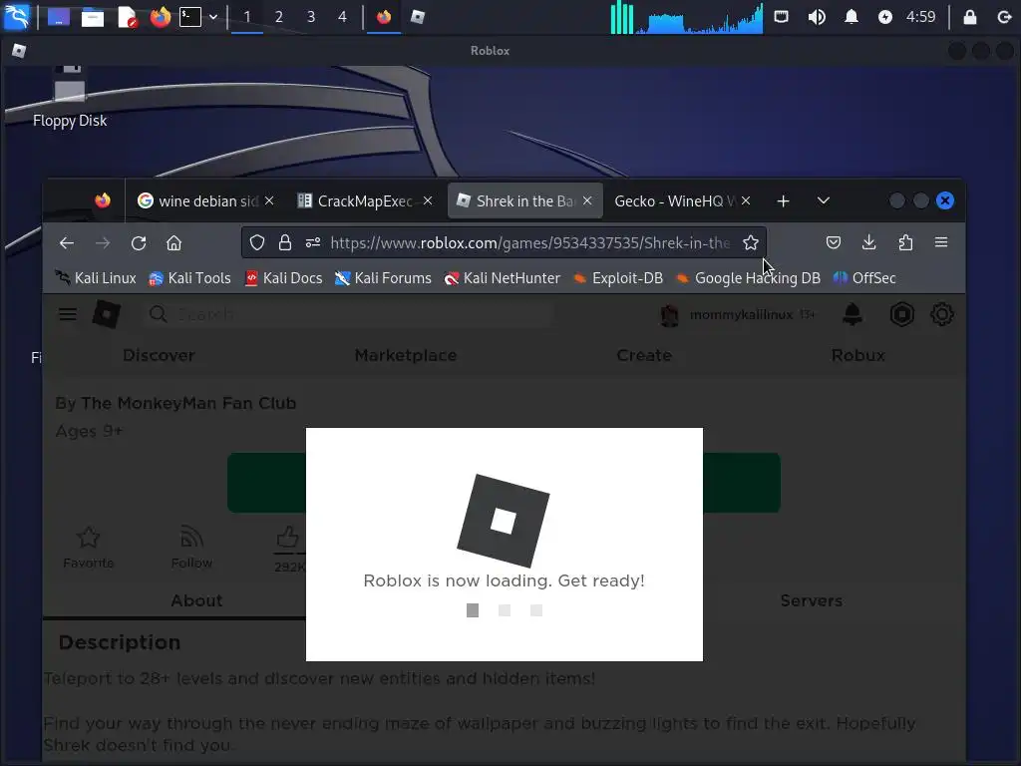Open the Kali NetHunter bookmark
The image size is (1021, 766).
coord(503,278)
